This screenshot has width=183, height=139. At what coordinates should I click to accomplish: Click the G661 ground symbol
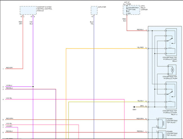(134, 107)
